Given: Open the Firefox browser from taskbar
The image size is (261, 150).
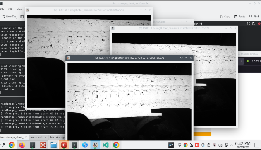Looking at the screenshot, I should (x=22, y=145).
